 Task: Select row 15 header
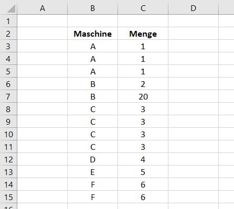tap(8, 197)
